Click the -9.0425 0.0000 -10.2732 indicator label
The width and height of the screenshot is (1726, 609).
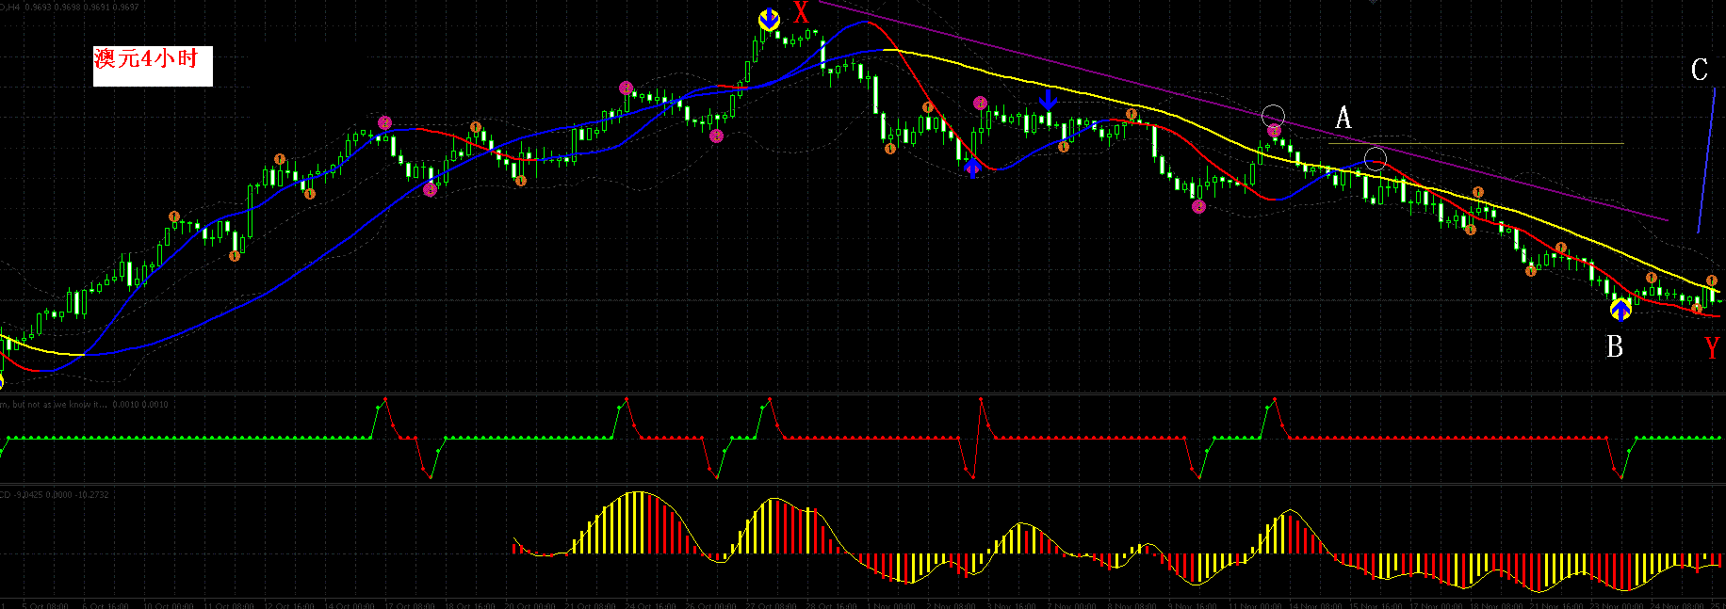[x=54, y=494]
